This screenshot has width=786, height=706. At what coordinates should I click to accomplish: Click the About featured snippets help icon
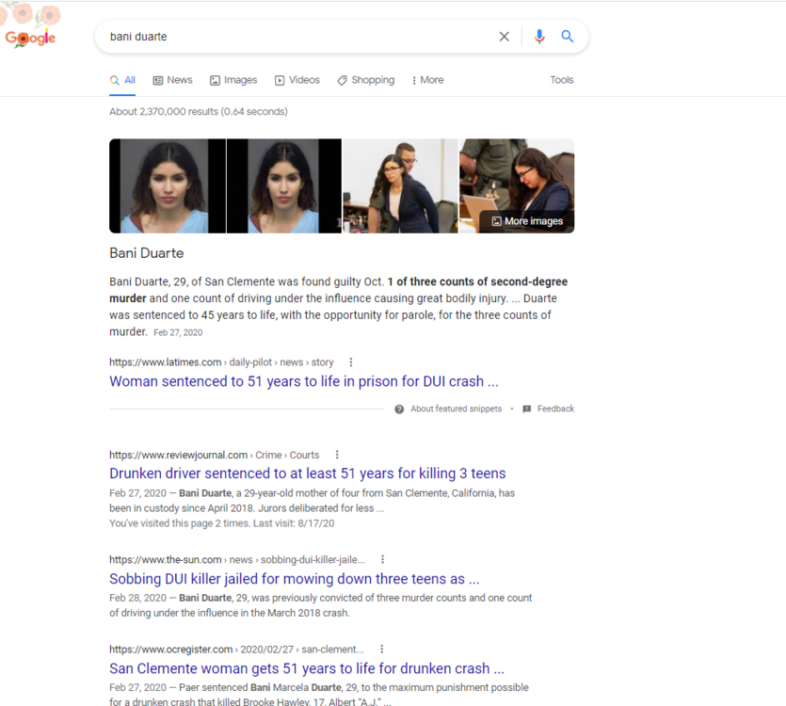[399, 409]
